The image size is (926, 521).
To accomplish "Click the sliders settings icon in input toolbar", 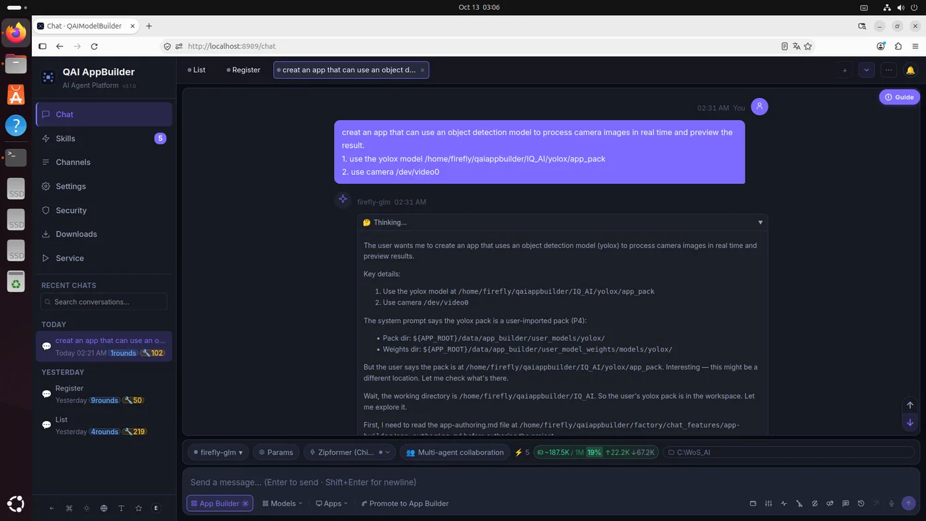I will (x=768, y=503).
